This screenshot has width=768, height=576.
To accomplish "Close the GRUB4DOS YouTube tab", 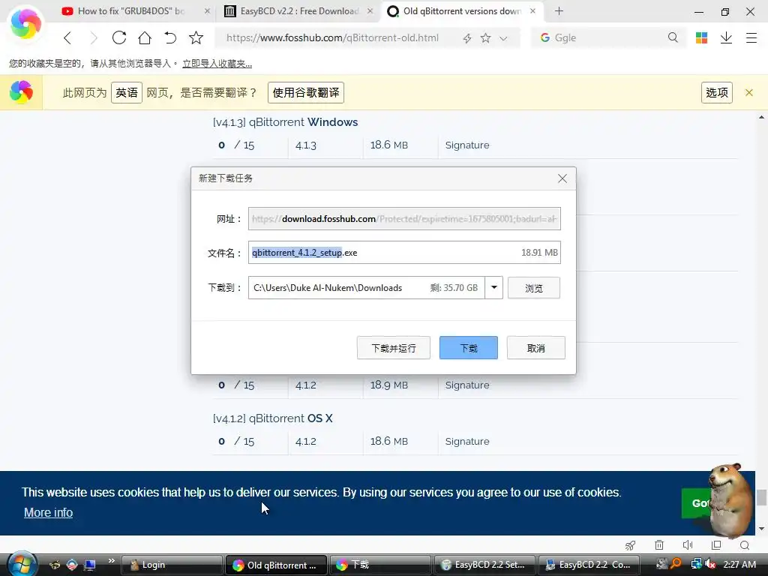I will point(207,10).
